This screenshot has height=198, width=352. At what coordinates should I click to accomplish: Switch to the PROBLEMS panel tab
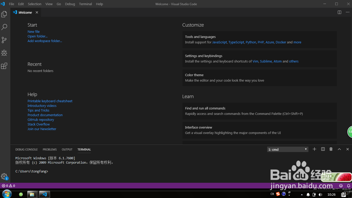coord(50,149)
